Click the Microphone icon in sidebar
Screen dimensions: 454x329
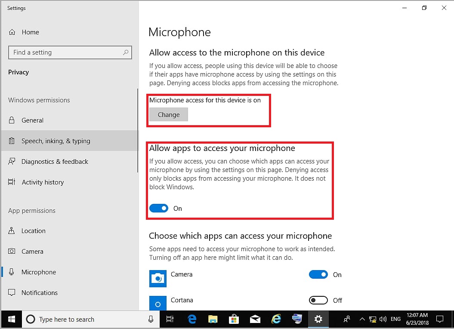[12, 272]
